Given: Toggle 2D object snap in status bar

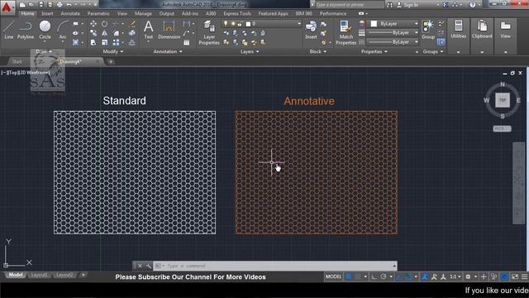Looking at the screenshot, I should [x=408, y=276].
